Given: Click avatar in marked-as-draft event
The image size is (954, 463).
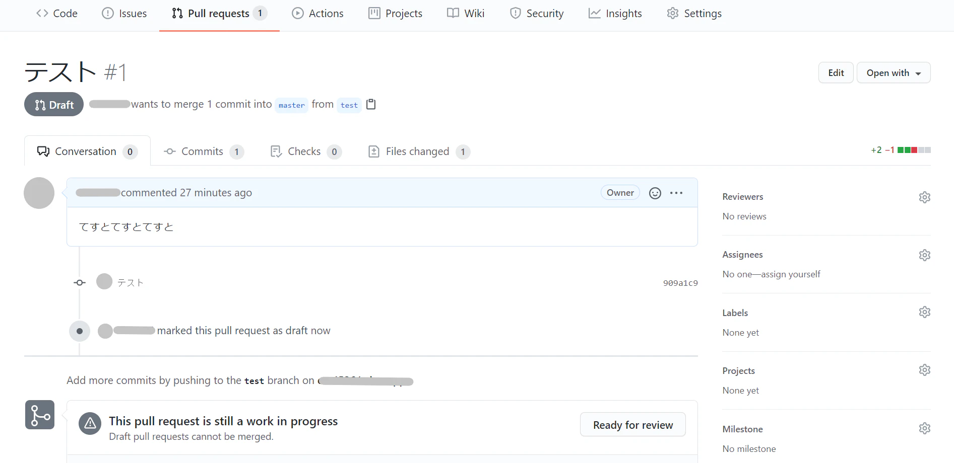Looking at the screenshot, I should [105, 331].
